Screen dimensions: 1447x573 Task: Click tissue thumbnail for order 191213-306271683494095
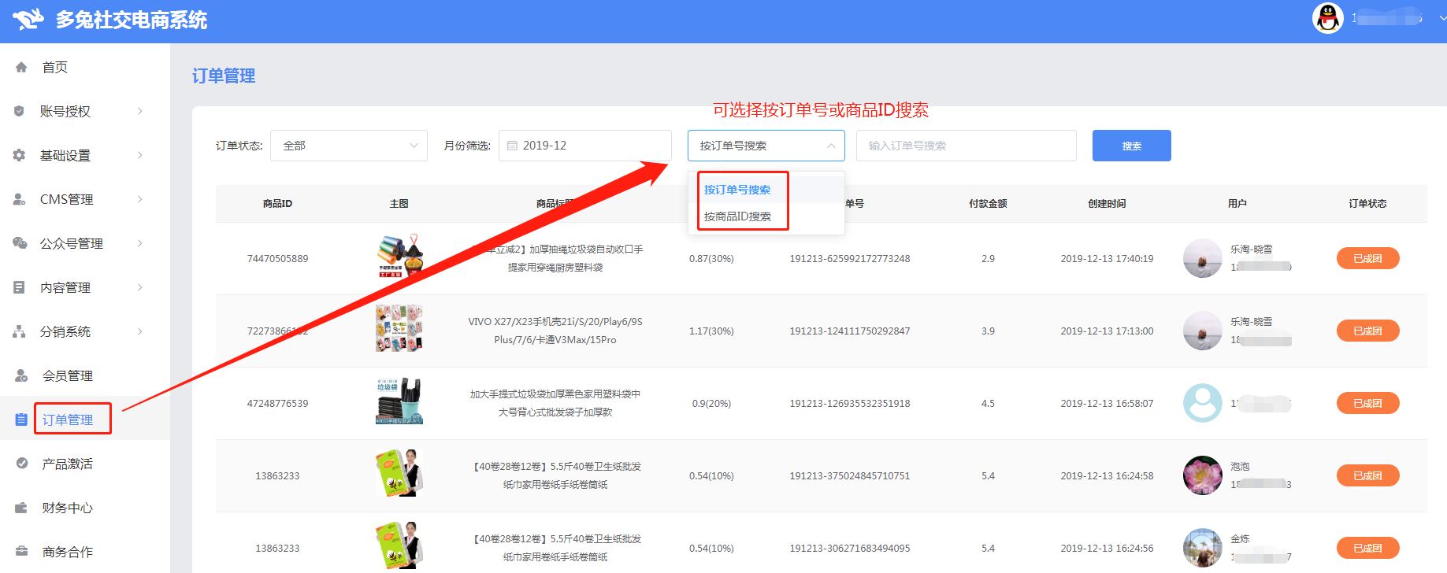(x=399, y=545)
